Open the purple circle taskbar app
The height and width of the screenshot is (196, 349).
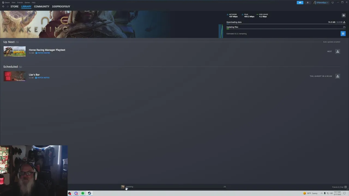click(76, 193)
